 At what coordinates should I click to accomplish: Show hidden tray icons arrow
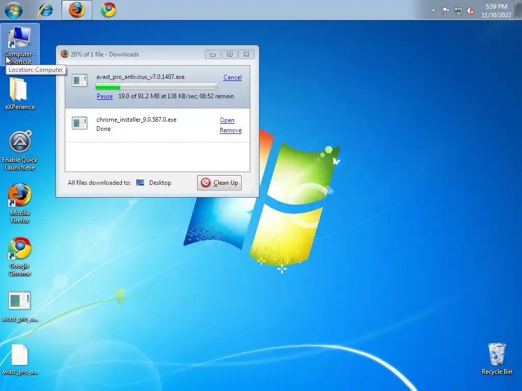point(433,11)
